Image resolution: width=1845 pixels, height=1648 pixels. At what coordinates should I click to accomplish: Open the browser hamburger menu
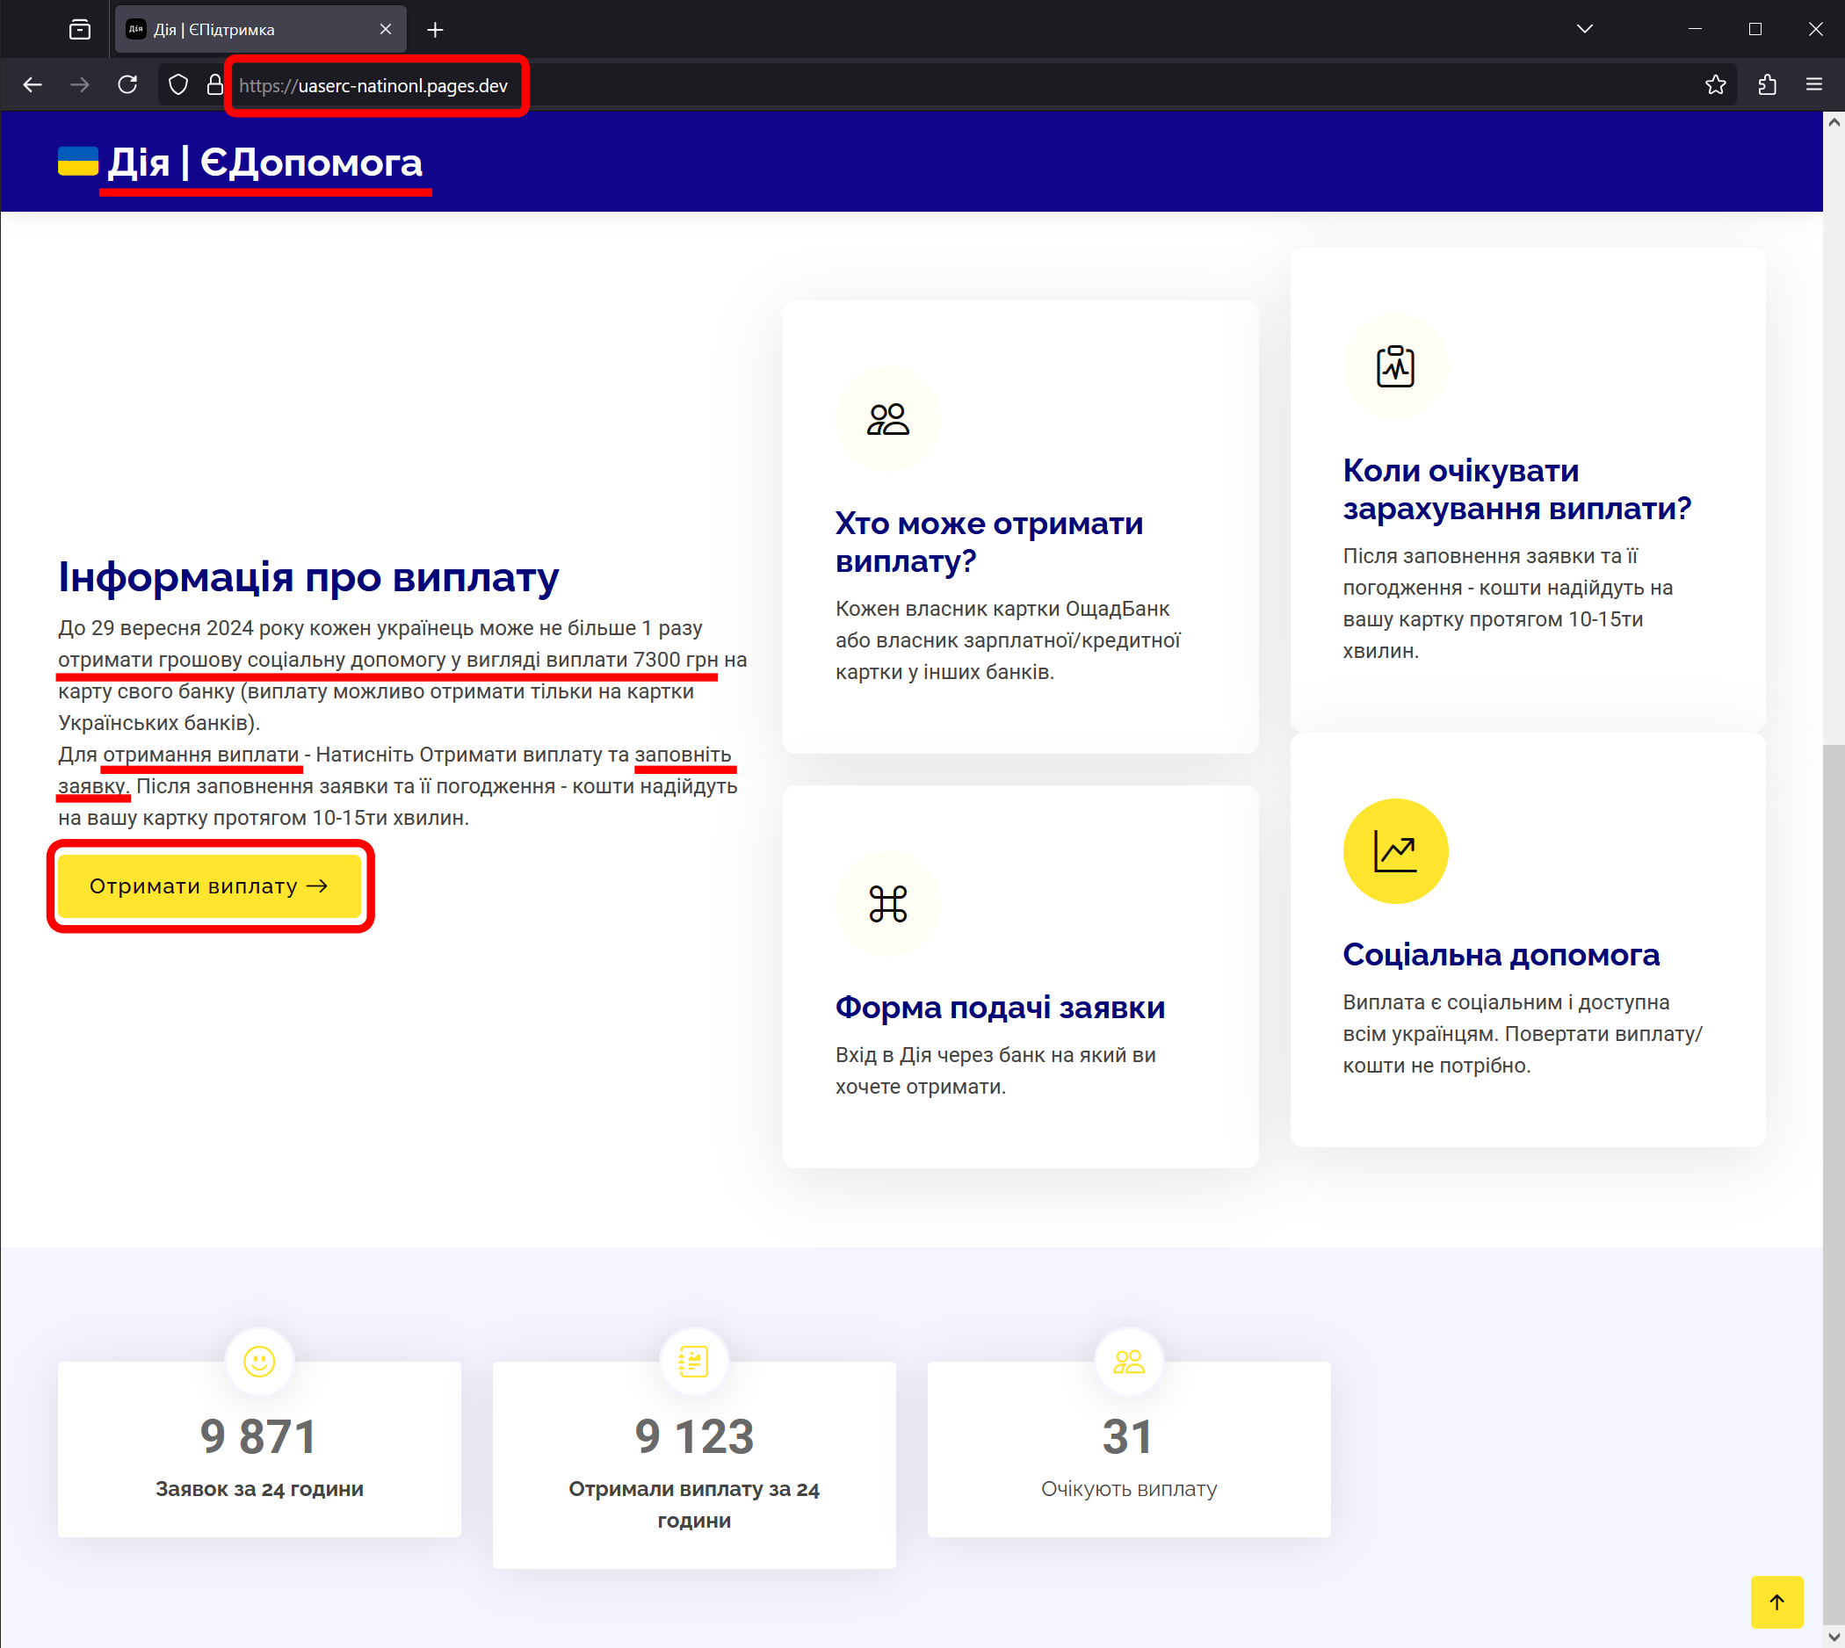pos(1813,85)
